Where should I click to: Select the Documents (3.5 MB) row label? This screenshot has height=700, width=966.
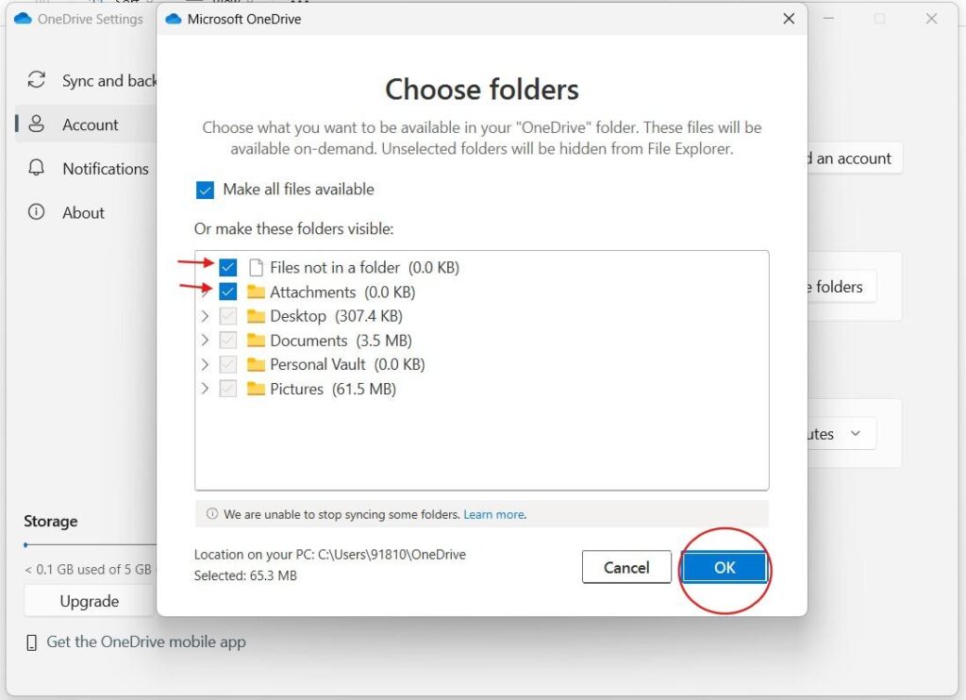pyautogui.click(x=341, y=341)
